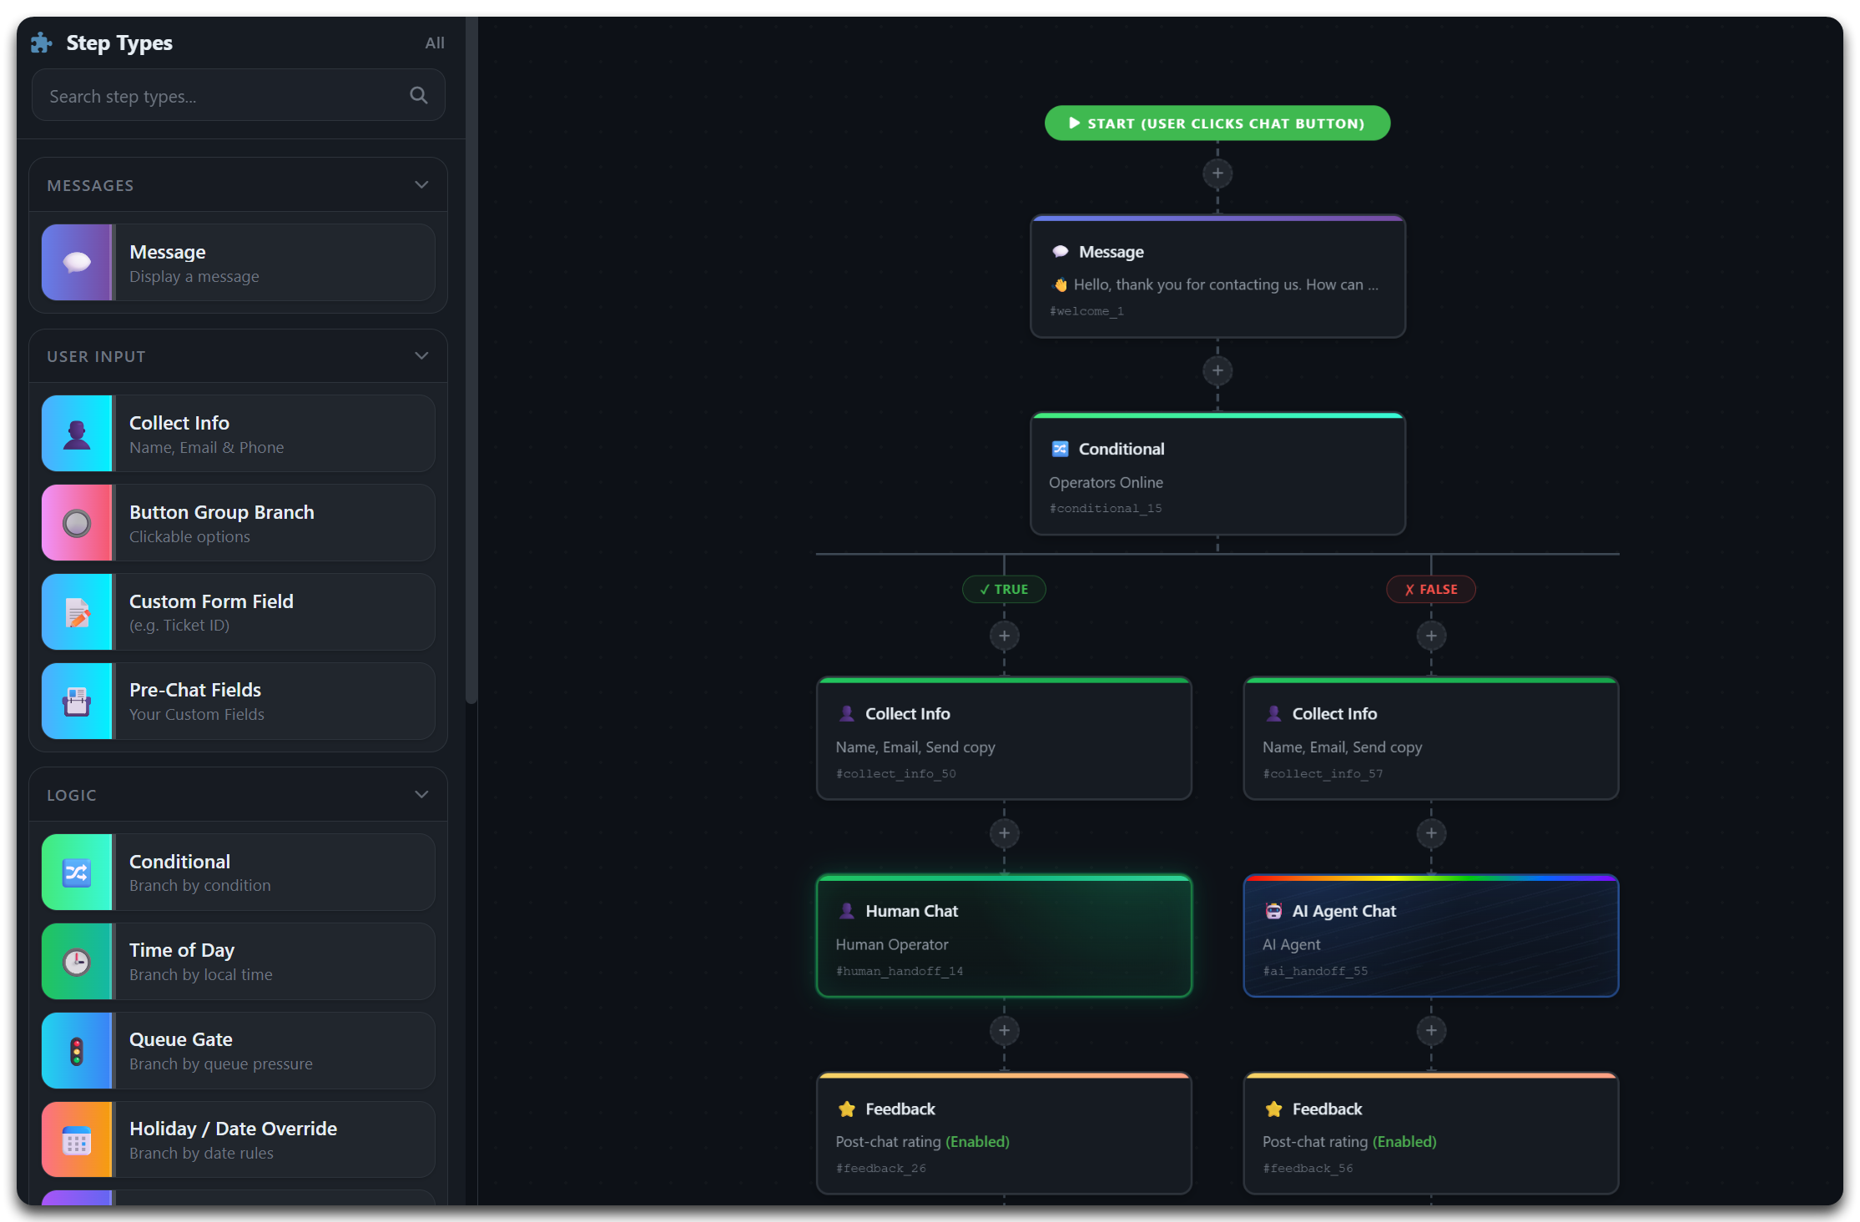Click the All filter in Step Types panel
1860x1222 pixels.
click(x=435, y=43)
